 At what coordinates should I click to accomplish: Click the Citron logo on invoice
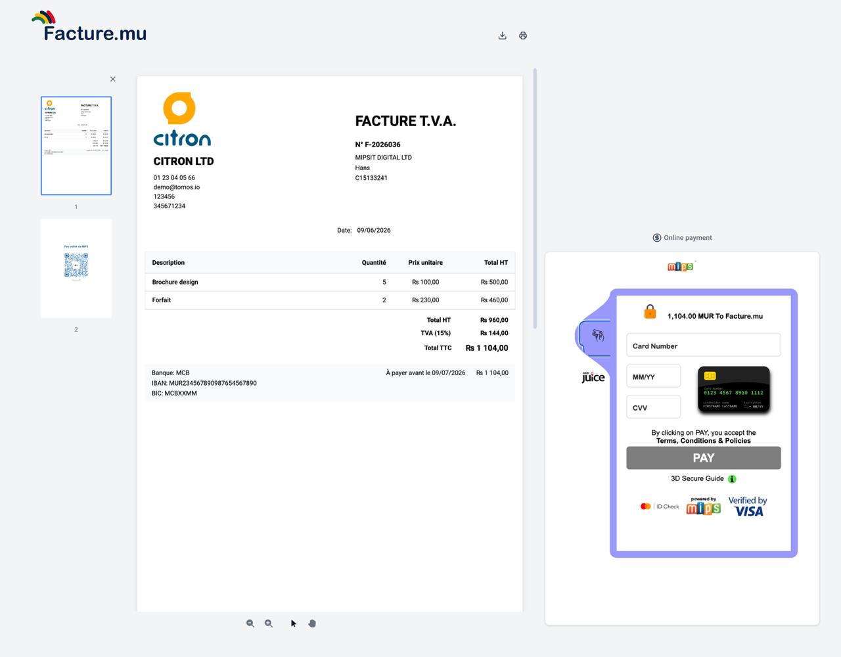tap(182, 120)
